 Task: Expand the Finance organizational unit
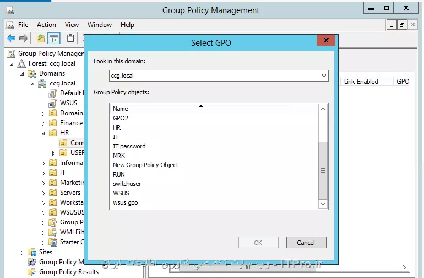(x=43, y=124)
